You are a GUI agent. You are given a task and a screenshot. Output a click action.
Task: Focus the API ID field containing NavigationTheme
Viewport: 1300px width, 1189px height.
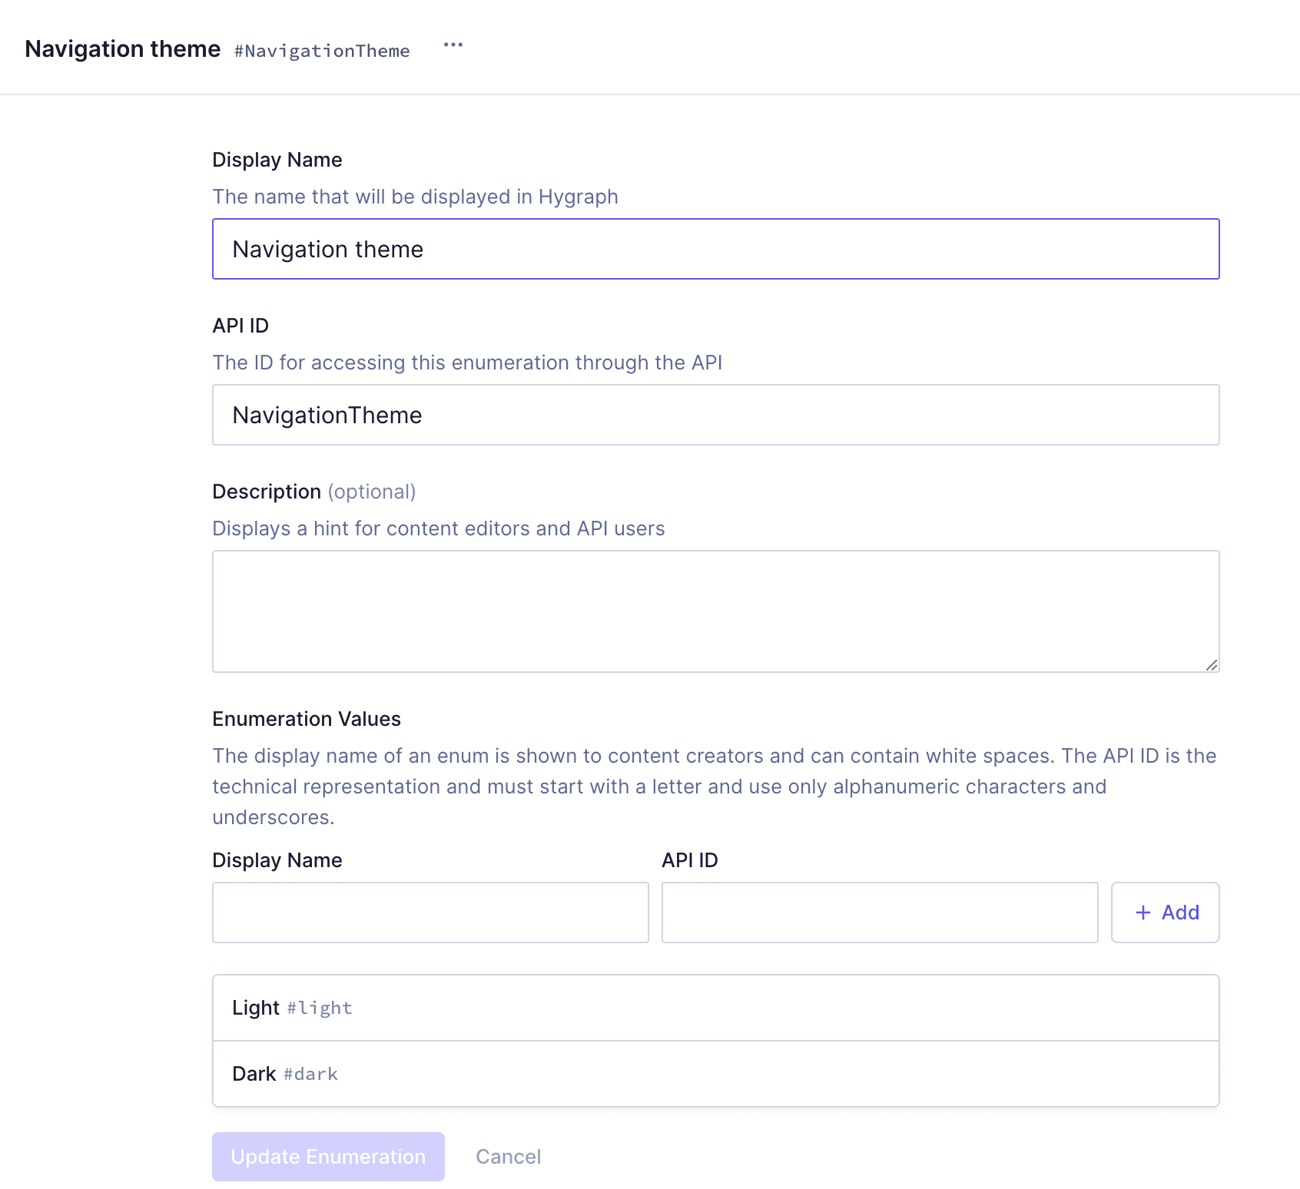(715, 415)
